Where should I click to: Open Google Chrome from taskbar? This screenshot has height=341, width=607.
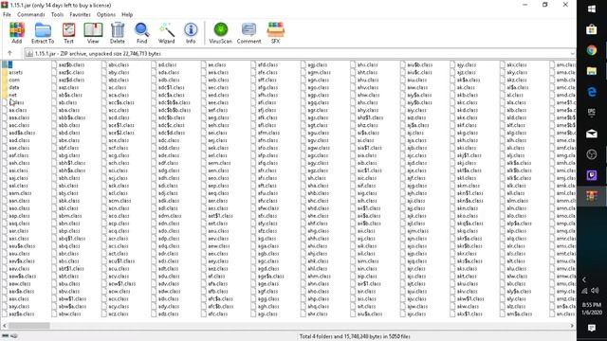point(592,50)
